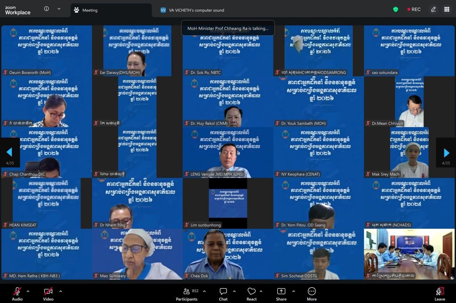Click the green encryption shield icon
This screenshot has width=456, height=303.
coord(395,10)
